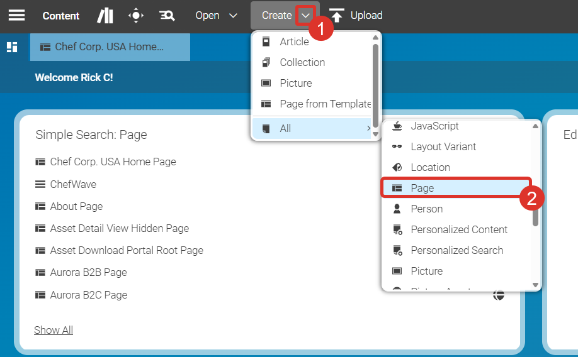
Task: Click the submenu scroll down arrow
Action: pyautogui.click(x=536, y=285)
